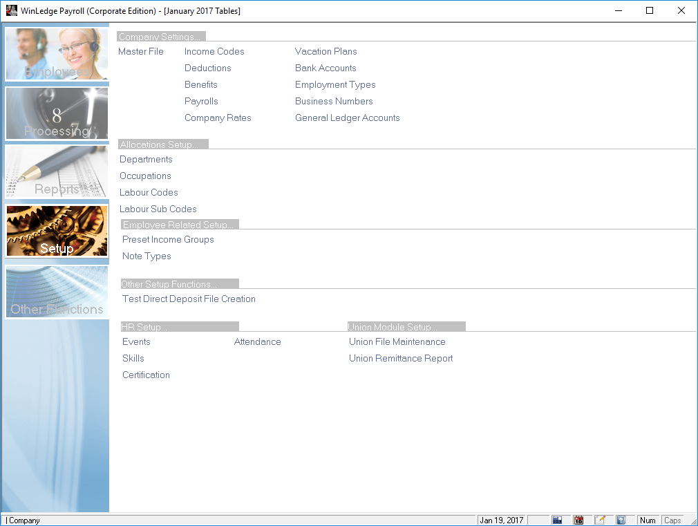Open Other Functions from the sidebar
Screen dimensions: 698x526
pyautogui.click(x=57, y=292)
